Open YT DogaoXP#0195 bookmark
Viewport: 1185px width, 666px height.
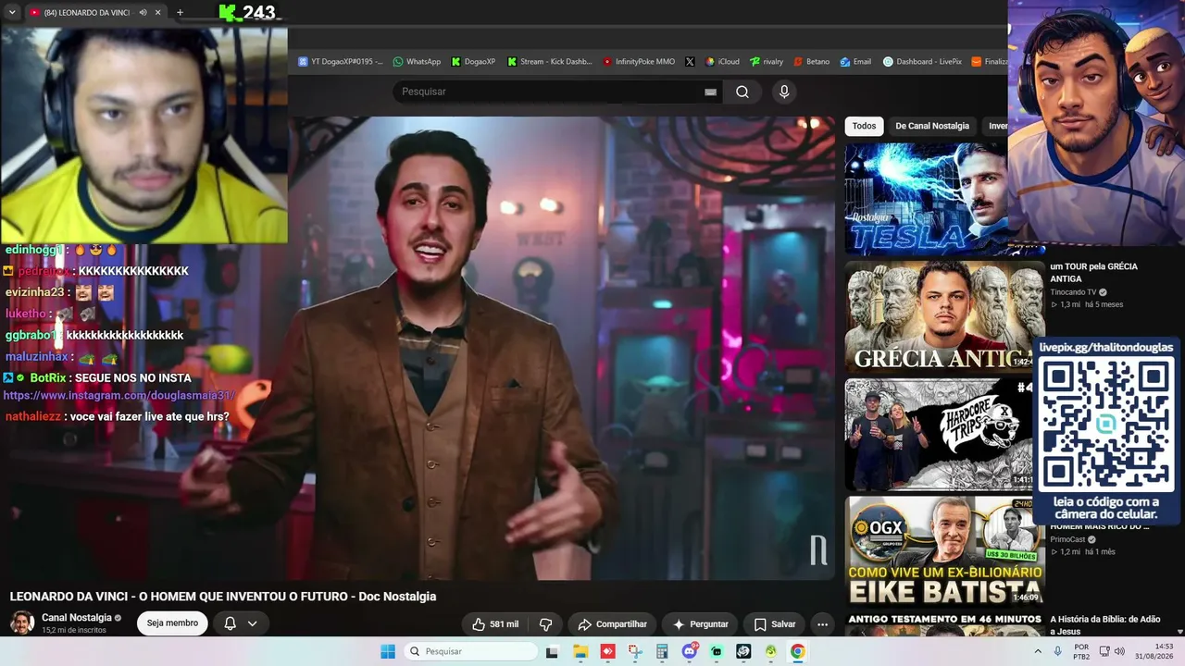pyautogui.click(x=340, y=62)
